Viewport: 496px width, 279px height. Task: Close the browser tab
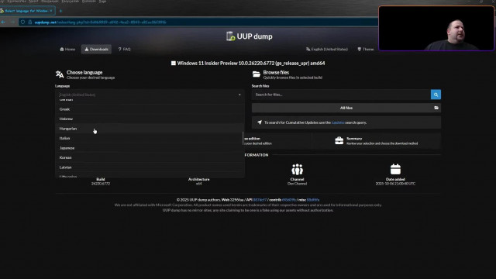coord(51,11)
